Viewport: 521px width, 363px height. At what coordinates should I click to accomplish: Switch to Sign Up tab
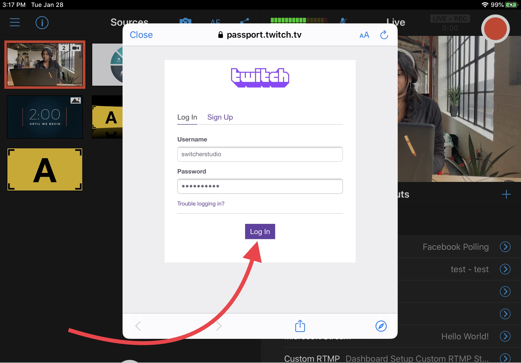click(221, 117)
